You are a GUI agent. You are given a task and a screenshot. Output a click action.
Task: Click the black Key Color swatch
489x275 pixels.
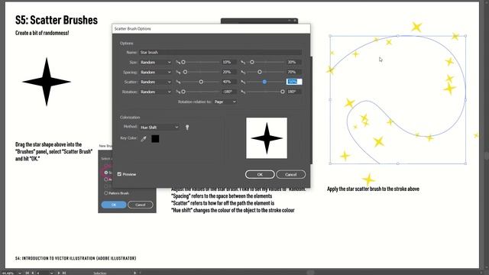pos(155,139)
